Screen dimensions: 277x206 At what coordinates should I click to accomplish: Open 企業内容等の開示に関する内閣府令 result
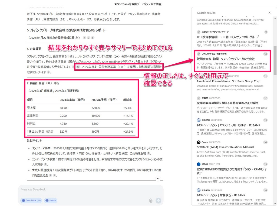[x=227, y=103]
